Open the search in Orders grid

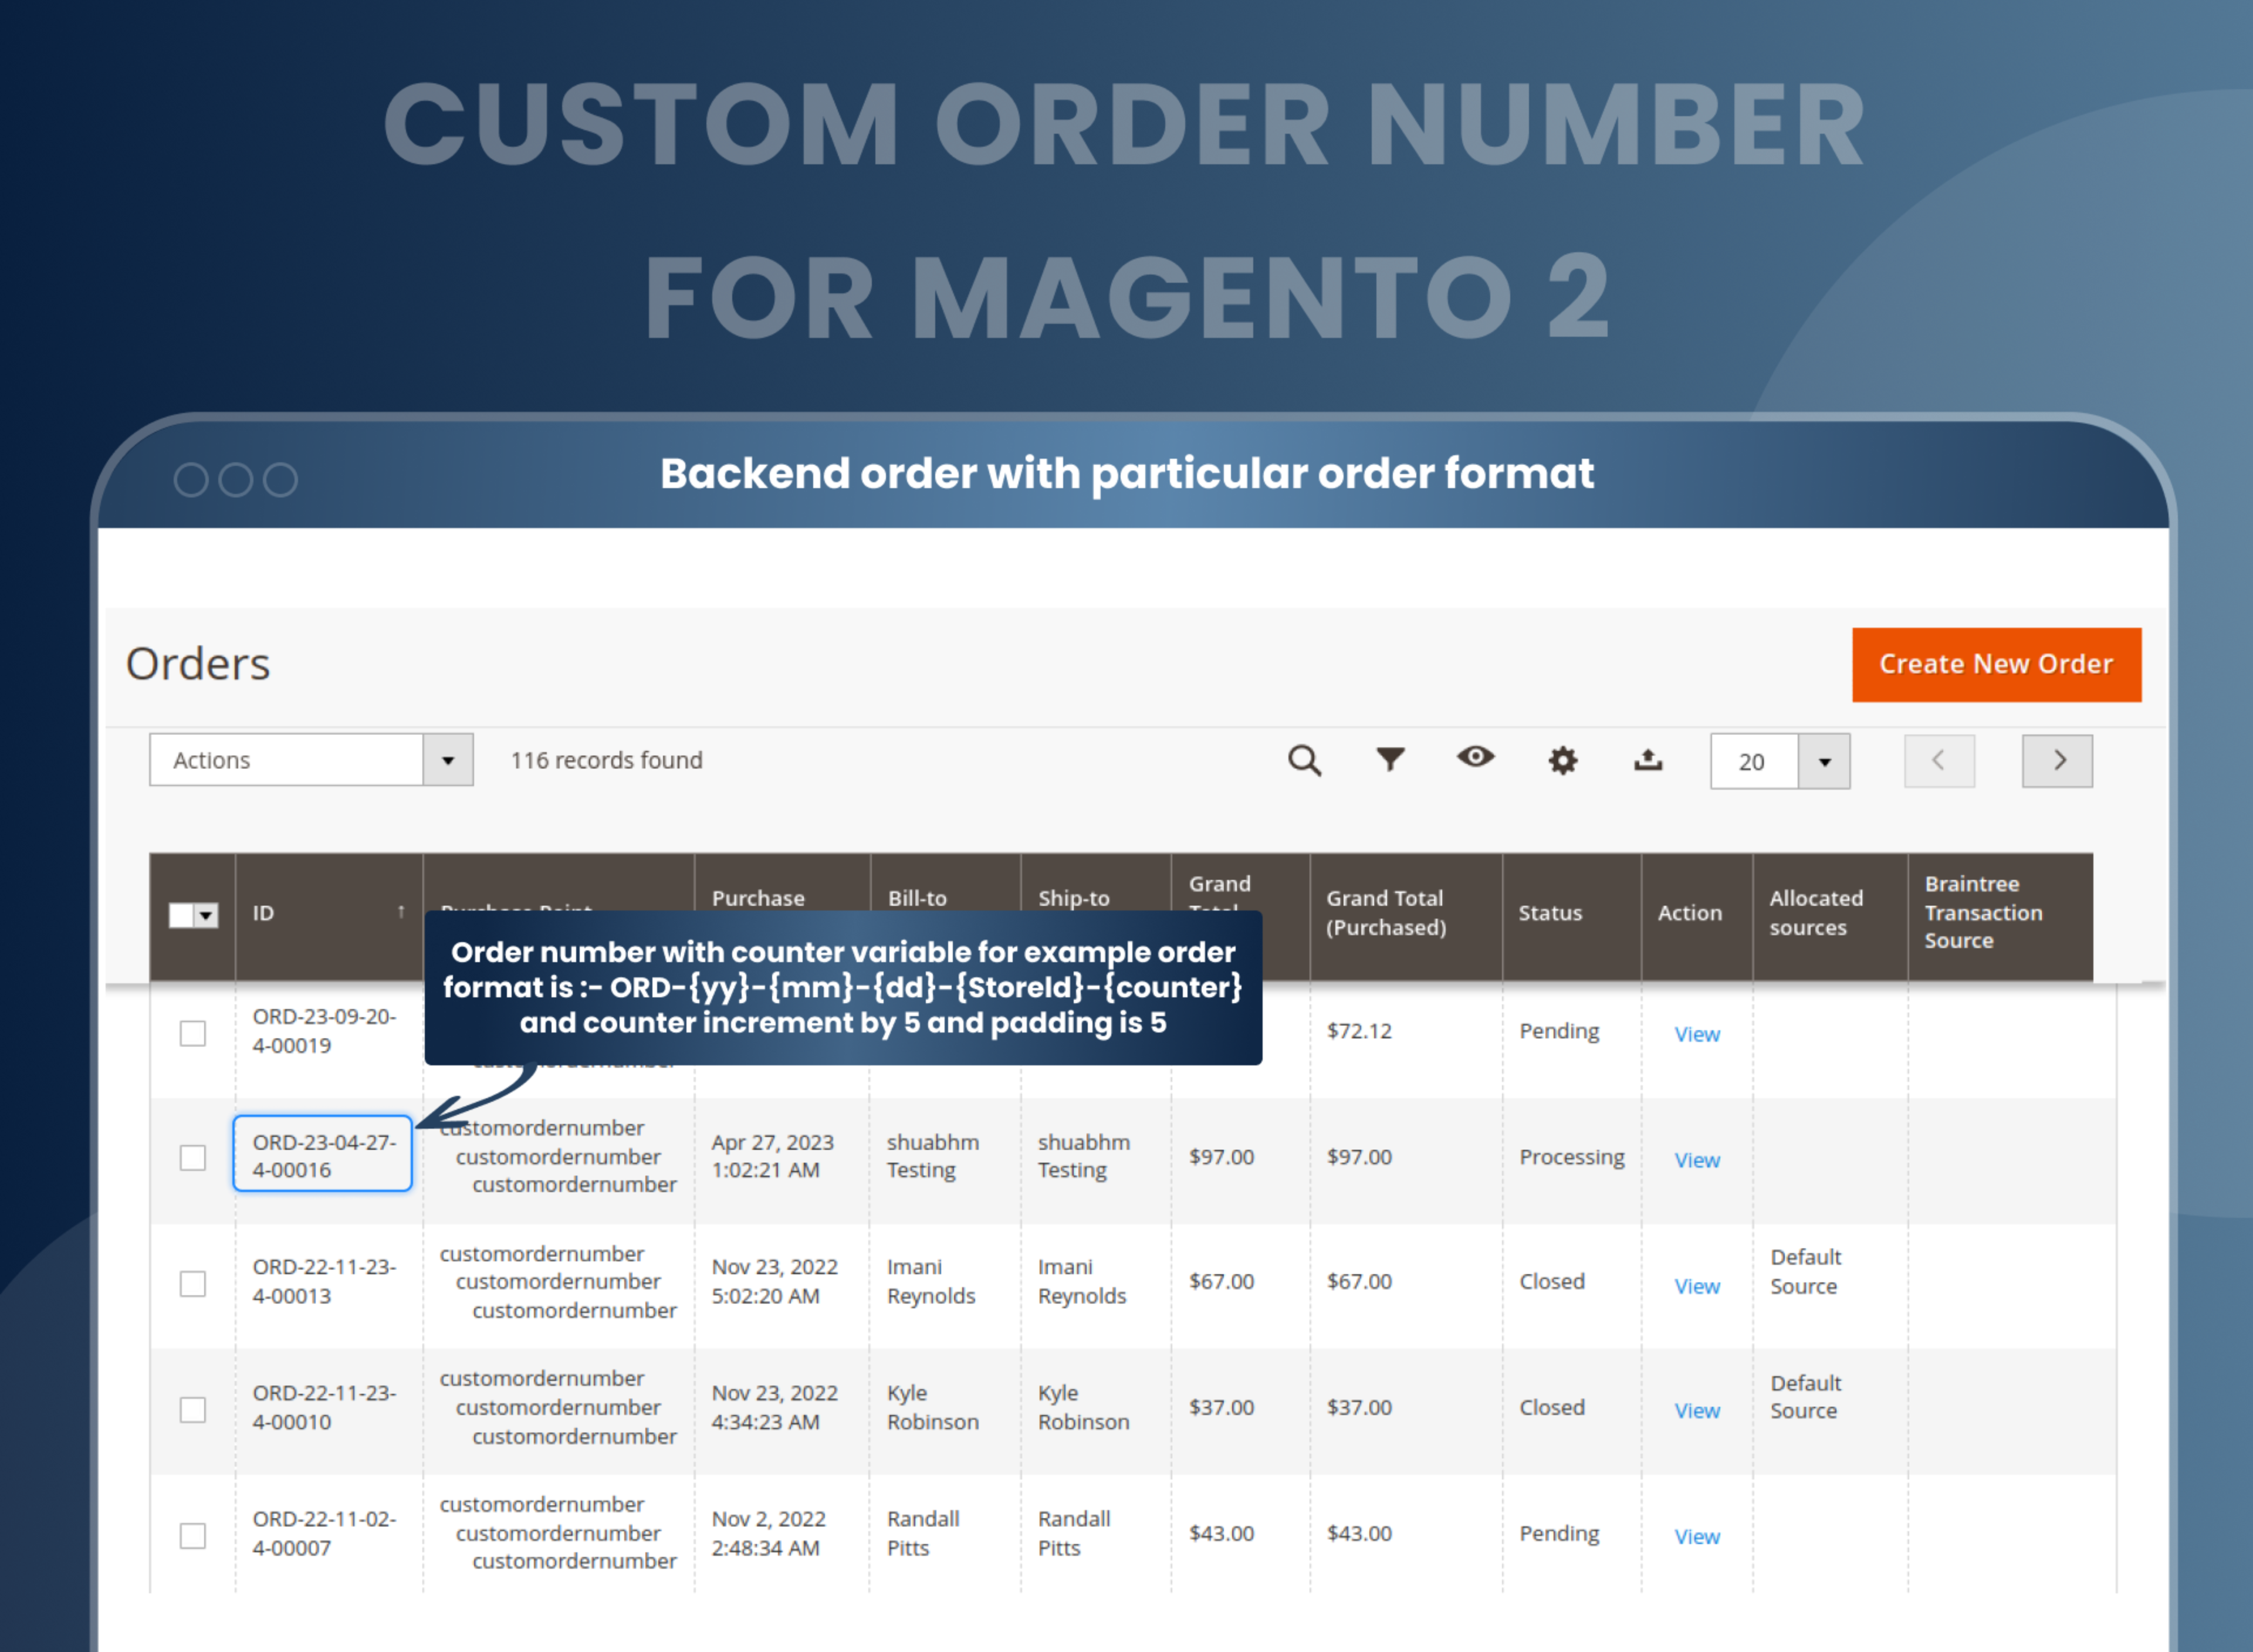click(x=1304, y=760)
